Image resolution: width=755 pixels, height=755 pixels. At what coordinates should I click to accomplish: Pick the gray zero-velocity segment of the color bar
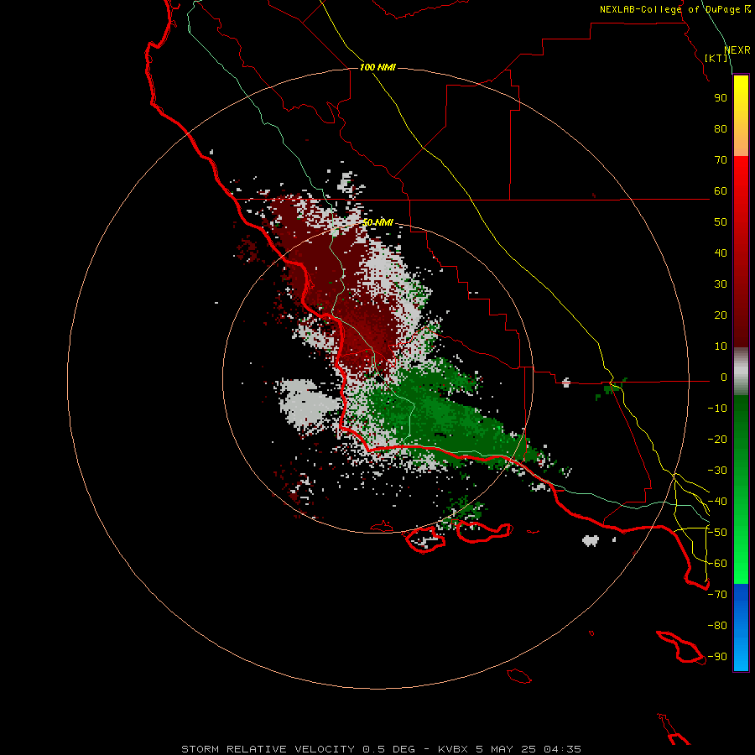(741, 371)
